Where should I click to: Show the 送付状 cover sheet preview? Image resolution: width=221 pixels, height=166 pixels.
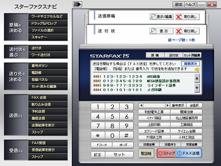161,31
